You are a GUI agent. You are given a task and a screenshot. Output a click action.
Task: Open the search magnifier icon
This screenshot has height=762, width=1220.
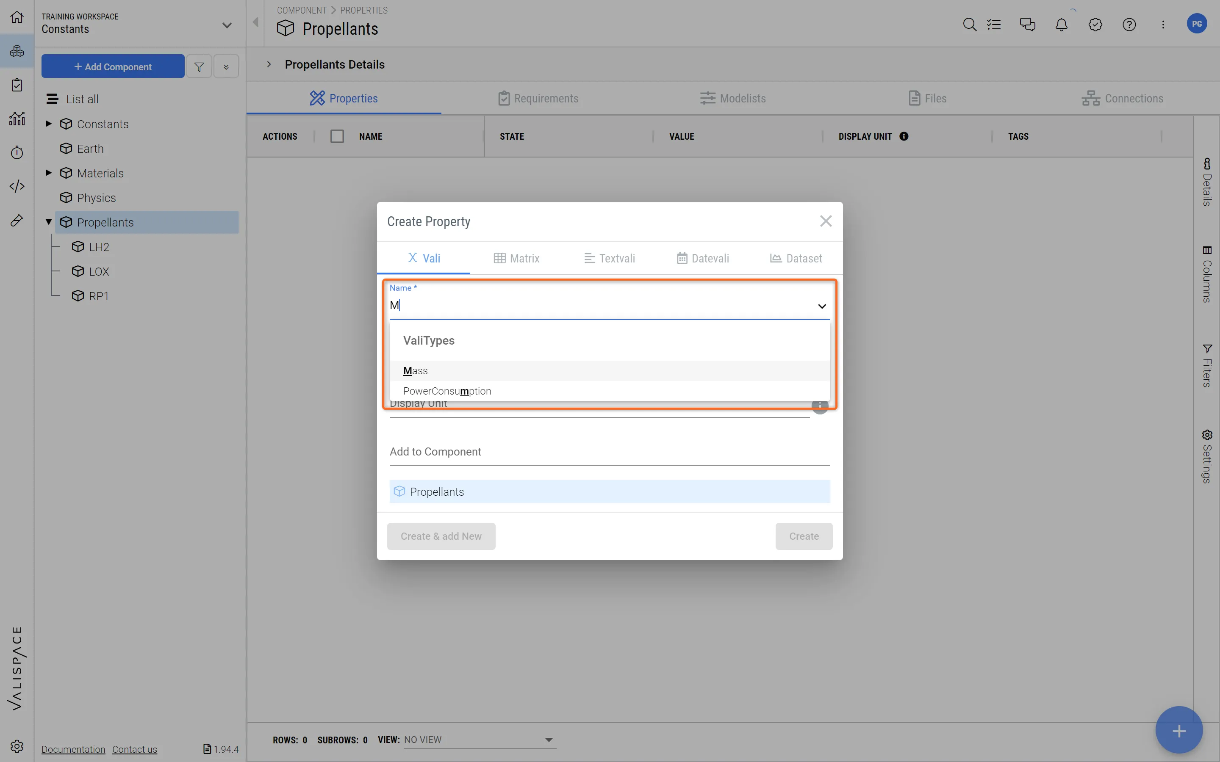pyautogui.click(x=969, y=24)
